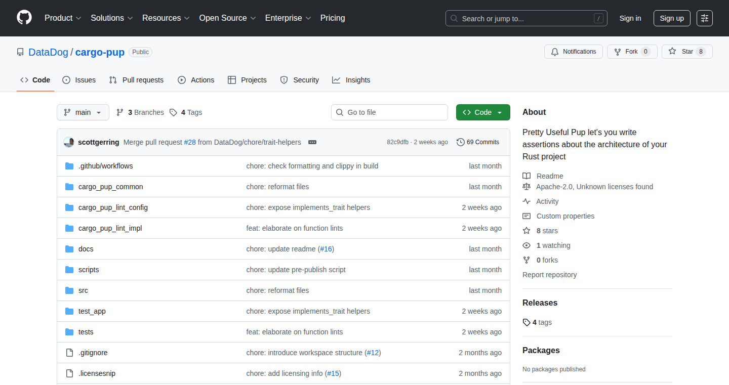Open the cargo_pup_lint_config folder

(x=113, y=207)
